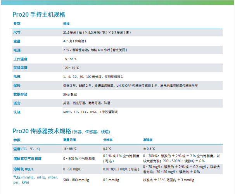Click the battery value '2节2号碱性电池'
Screen dimensions: 235x194
click(x=75, y=50)
